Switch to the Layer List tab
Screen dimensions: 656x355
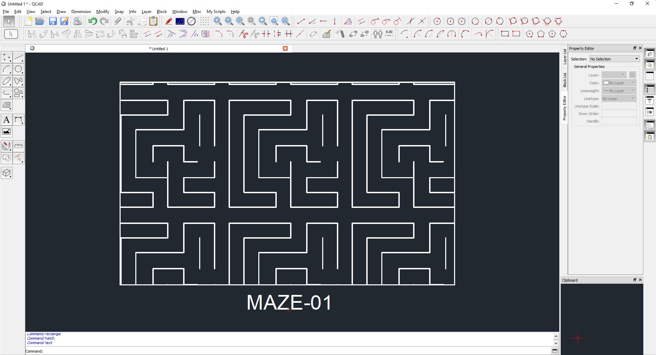[564, 57]
